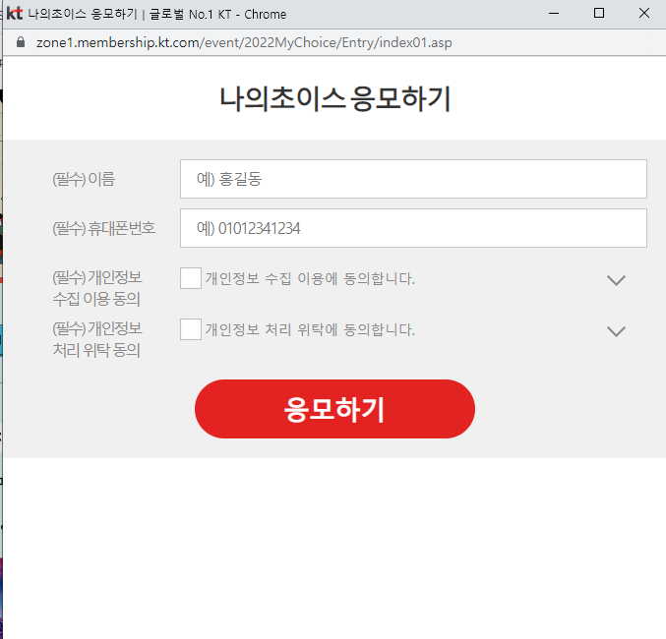Click the (필수) 휴대폰번호 label
Viewport: 666px width, 639px height.
[104, 228]
